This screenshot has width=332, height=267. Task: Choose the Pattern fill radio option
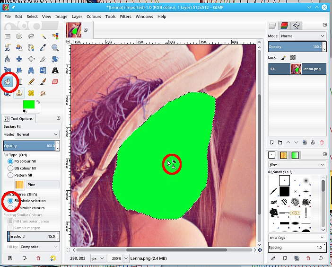coord(10,175)
